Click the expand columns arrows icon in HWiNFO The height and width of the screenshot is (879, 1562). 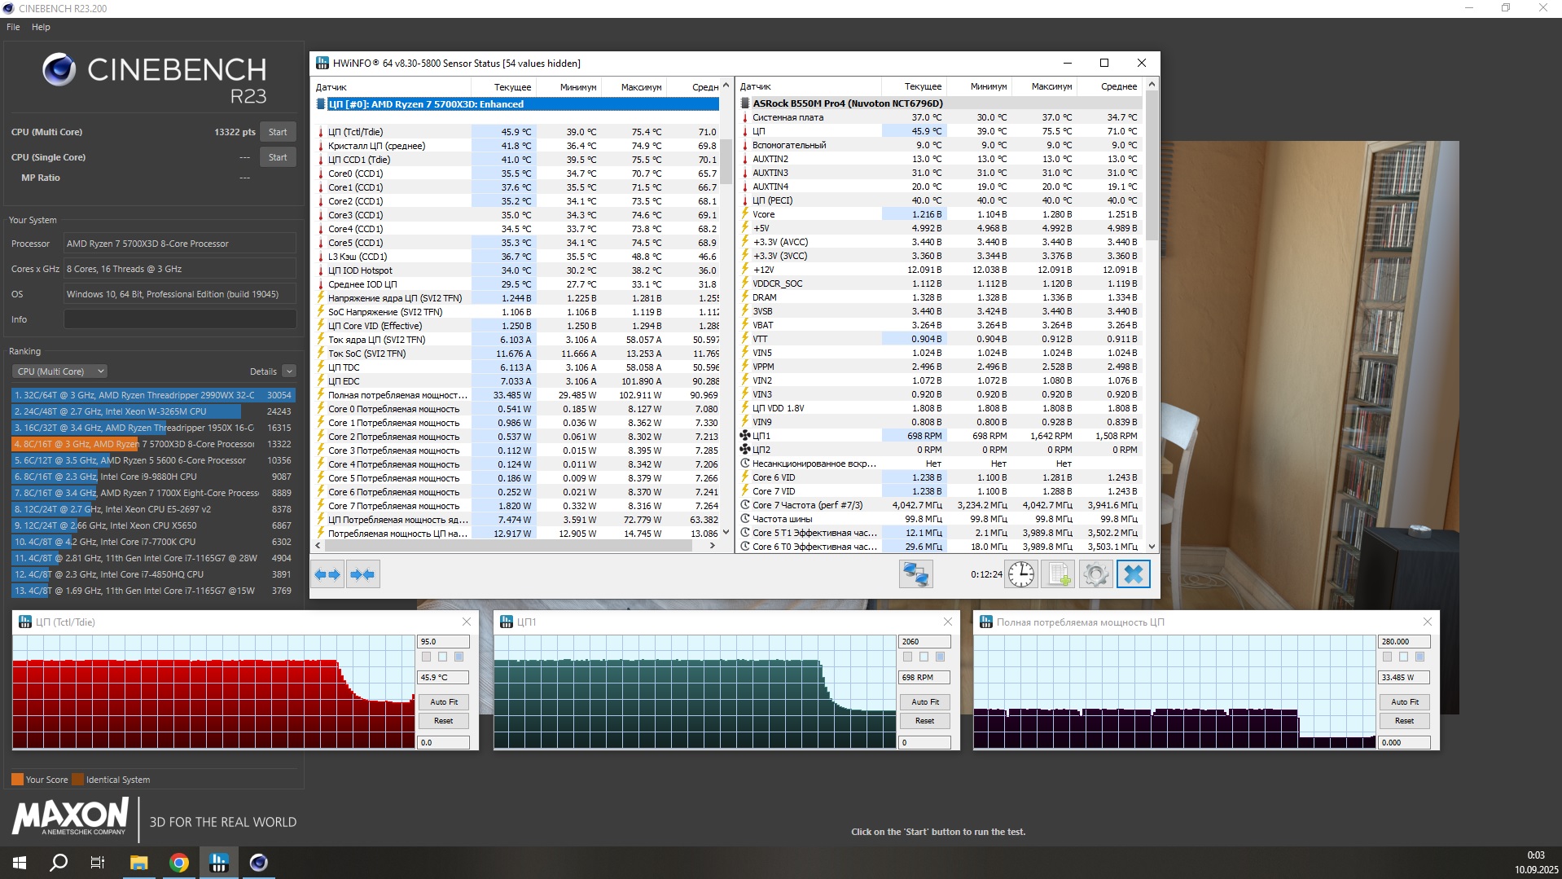[x=327, y=574]
